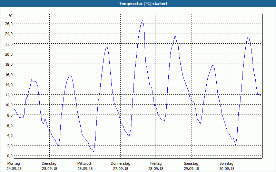Select the 0,0 axis value

[10, 156]
